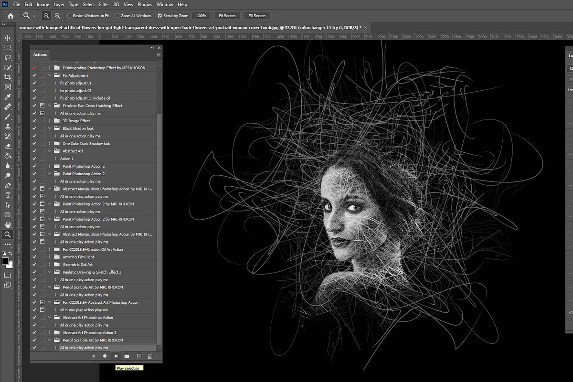This screenshot has height=382, width=573.
Task: Select the Hand tool
Action: [8, 224]
